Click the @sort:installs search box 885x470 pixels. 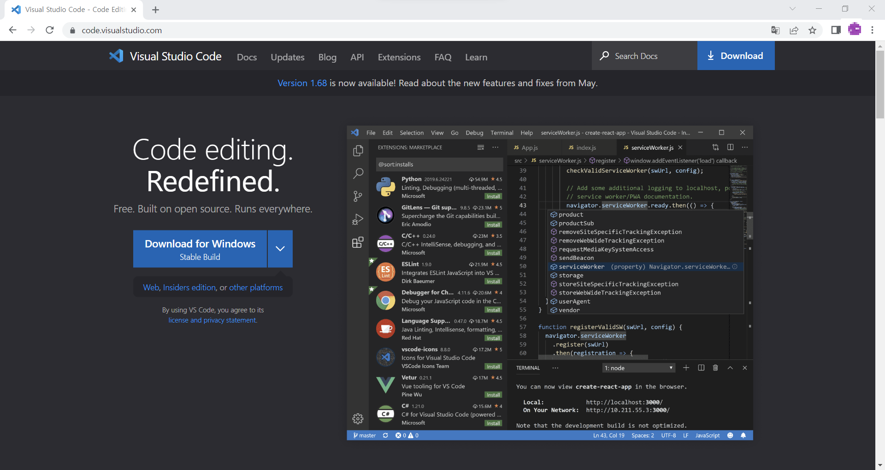click(x=439, y=164)
